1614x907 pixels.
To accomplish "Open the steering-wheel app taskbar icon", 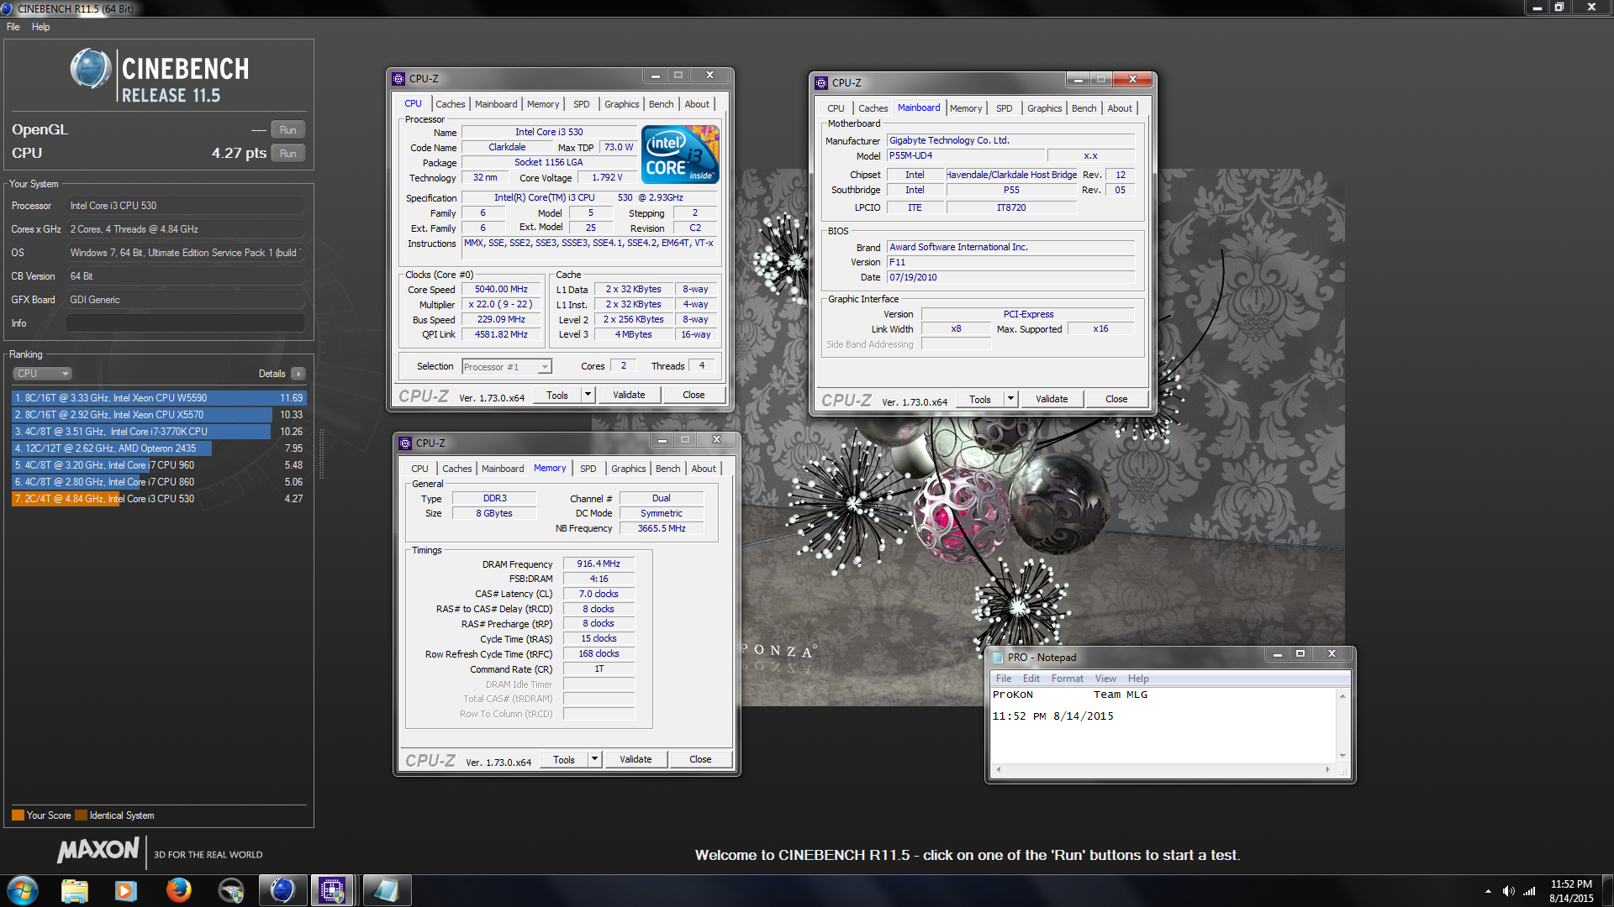I will coord(230,890).
